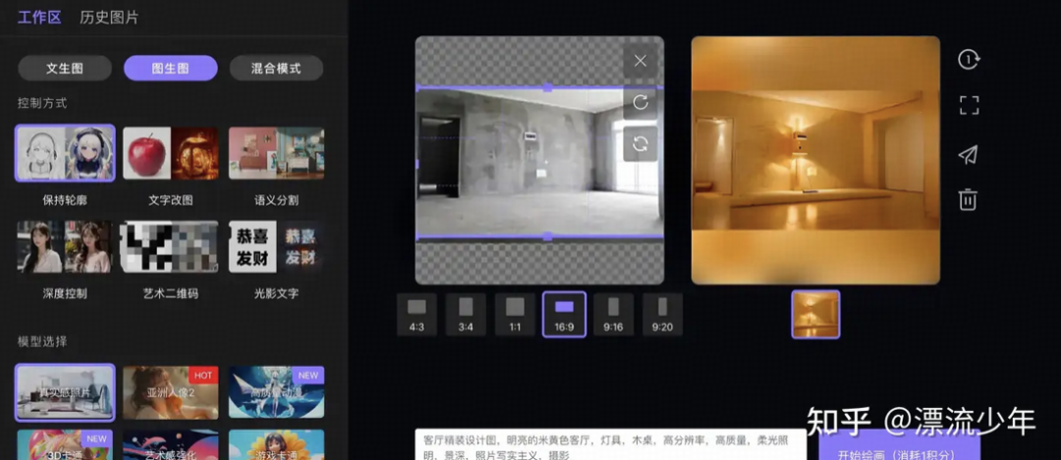Viewport: 1061px width, 460px height.
Task: Click the large generated orange room image
Action: [815, 160]
